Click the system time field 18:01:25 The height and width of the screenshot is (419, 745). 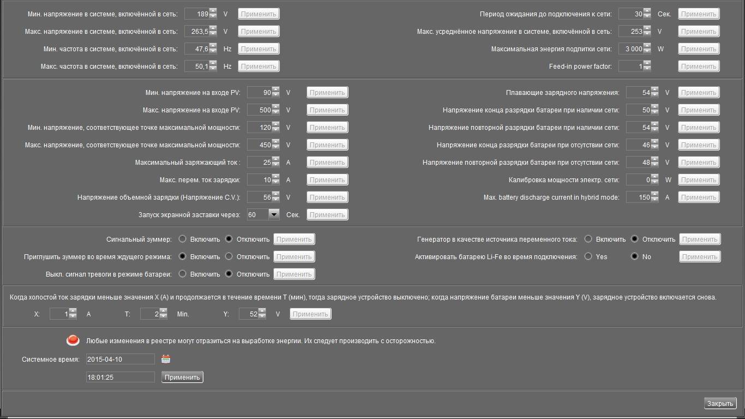pos(120,377)
